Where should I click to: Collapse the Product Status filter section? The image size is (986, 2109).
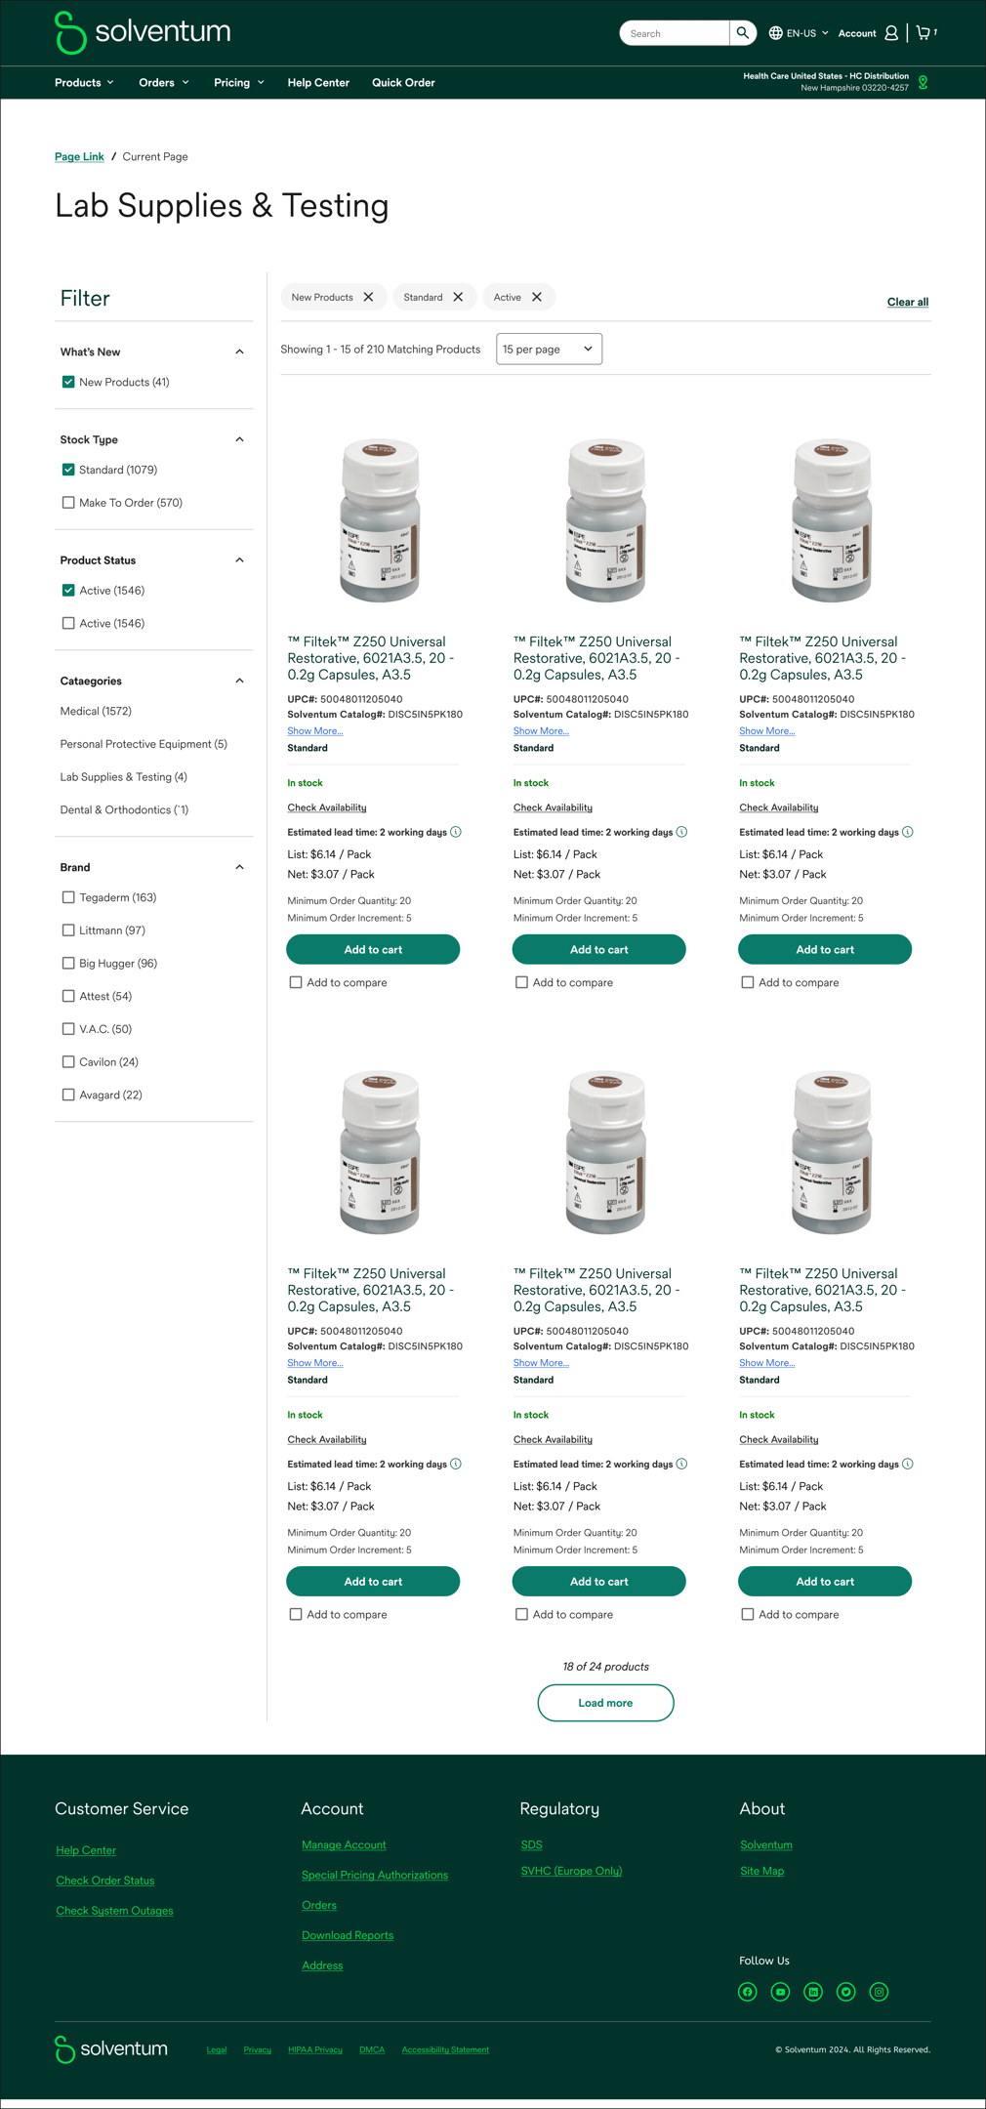tap(239, 560)
